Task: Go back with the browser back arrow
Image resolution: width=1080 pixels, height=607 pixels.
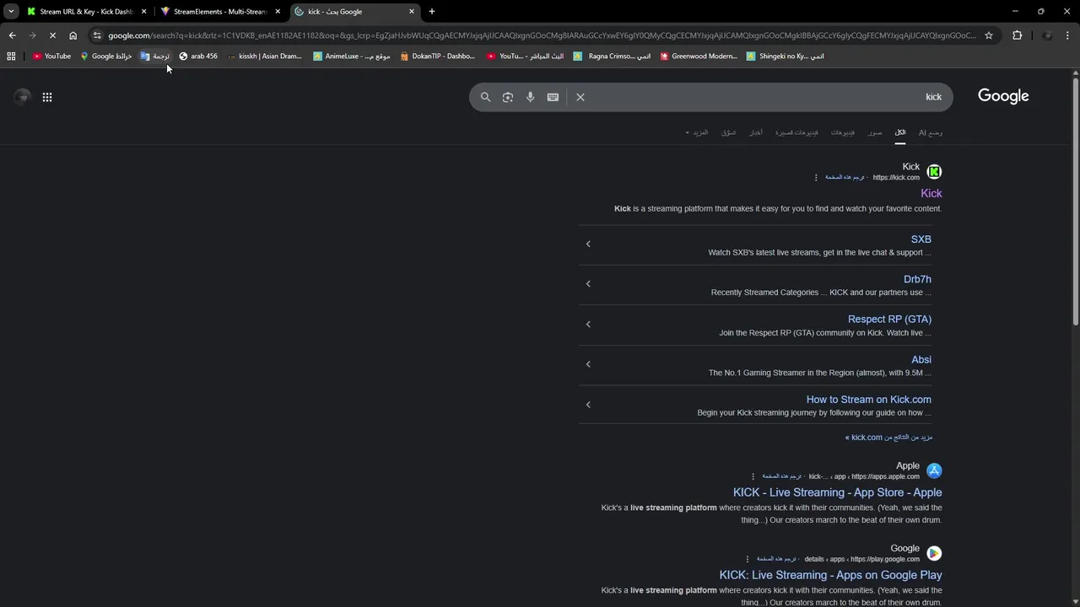Action: point(12,35)
